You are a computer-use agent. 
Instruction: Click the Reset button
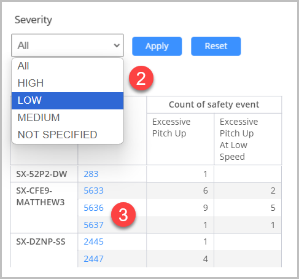[x=216, y=46]
